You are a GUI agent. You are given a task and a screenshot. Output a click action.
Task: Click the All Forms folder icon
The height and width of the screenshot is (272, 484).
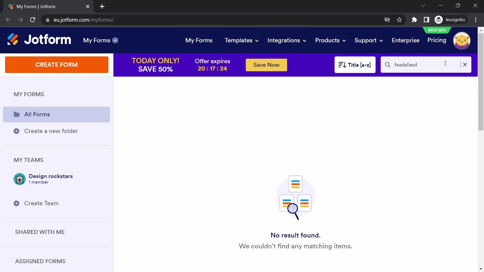pyautogui.click(x=17, y=115)
